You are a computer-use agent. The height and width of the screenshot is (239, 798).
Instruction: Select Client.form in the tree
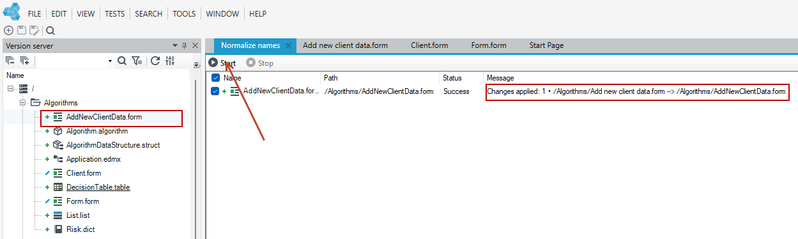coord(84,173)
